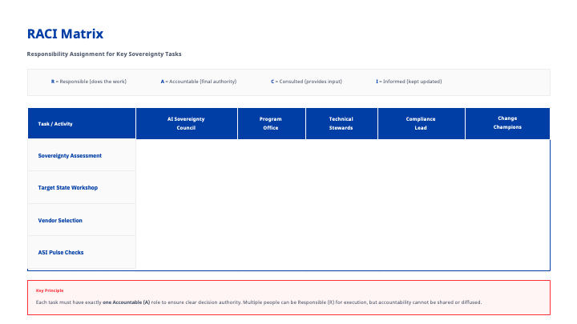This screenshot has width=577, height=324.
Task: Click the Task / Activity column header
Action: point(55,124)
